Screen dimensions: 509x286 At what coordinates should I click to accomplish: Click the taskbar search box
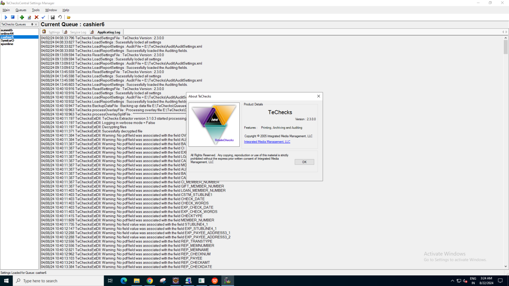58,281
